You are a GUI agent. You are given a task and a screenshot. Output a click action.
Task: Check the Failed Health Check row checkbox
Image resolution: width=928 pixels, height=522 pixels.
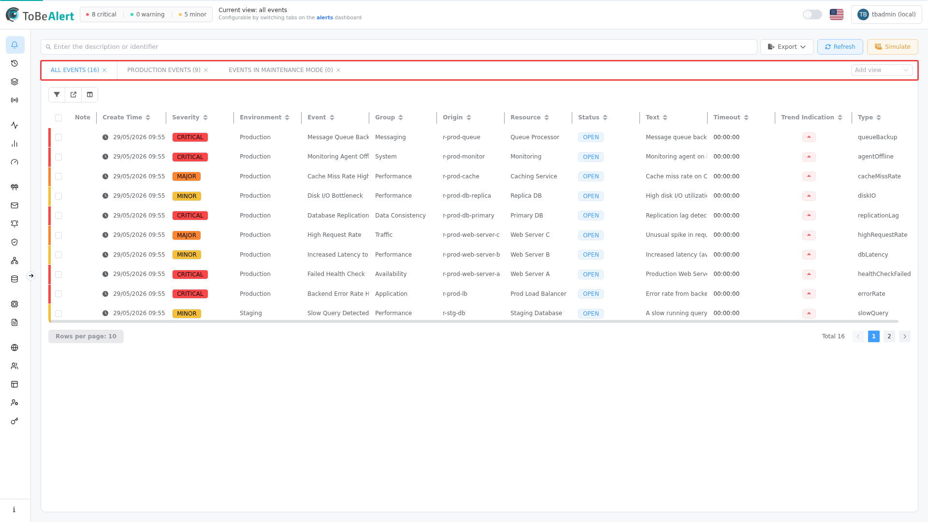(x=58, y=275)
